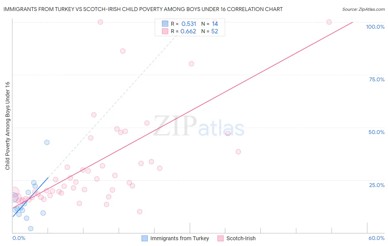Click the chart title text
Image resolution: width=388 pixels, height=246 pixels.
[143, 9]
